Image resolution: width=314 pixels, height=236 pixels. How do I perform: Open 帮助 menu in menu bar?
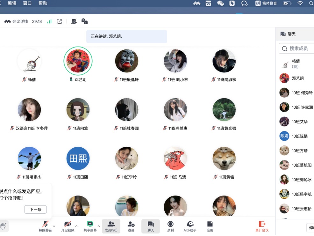click(x=43, y=3)
